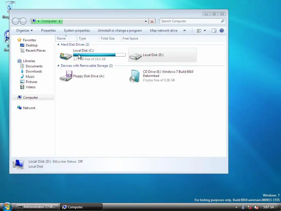Viewport: 281px width, 211px height.
Task: Click the network tray icon with red X
Action: pos(250,207)
